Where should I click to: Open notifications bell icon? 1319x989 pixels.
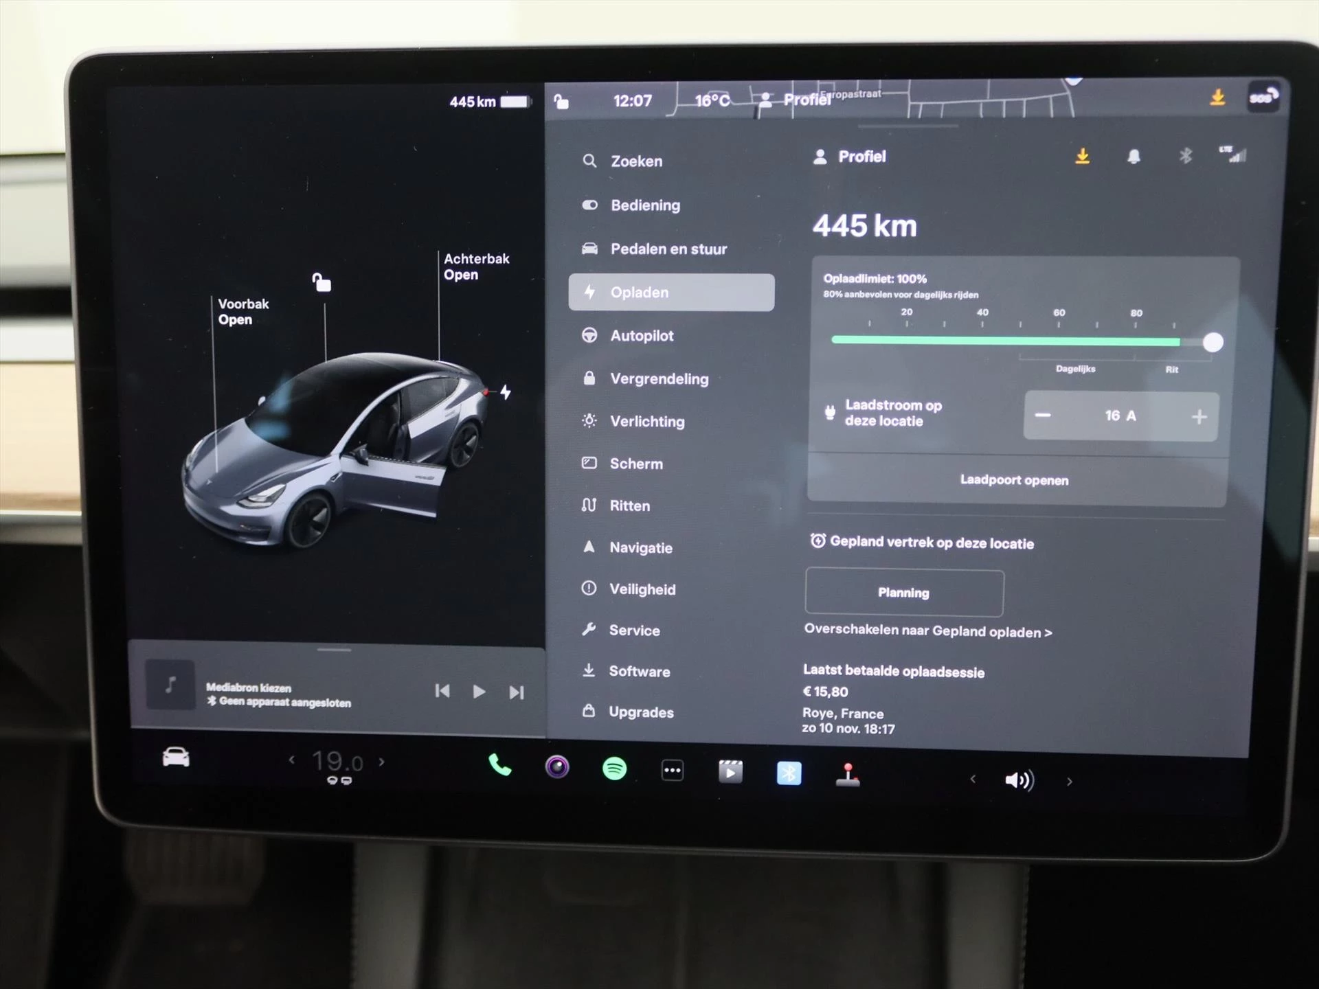(x=1134, y=157)
